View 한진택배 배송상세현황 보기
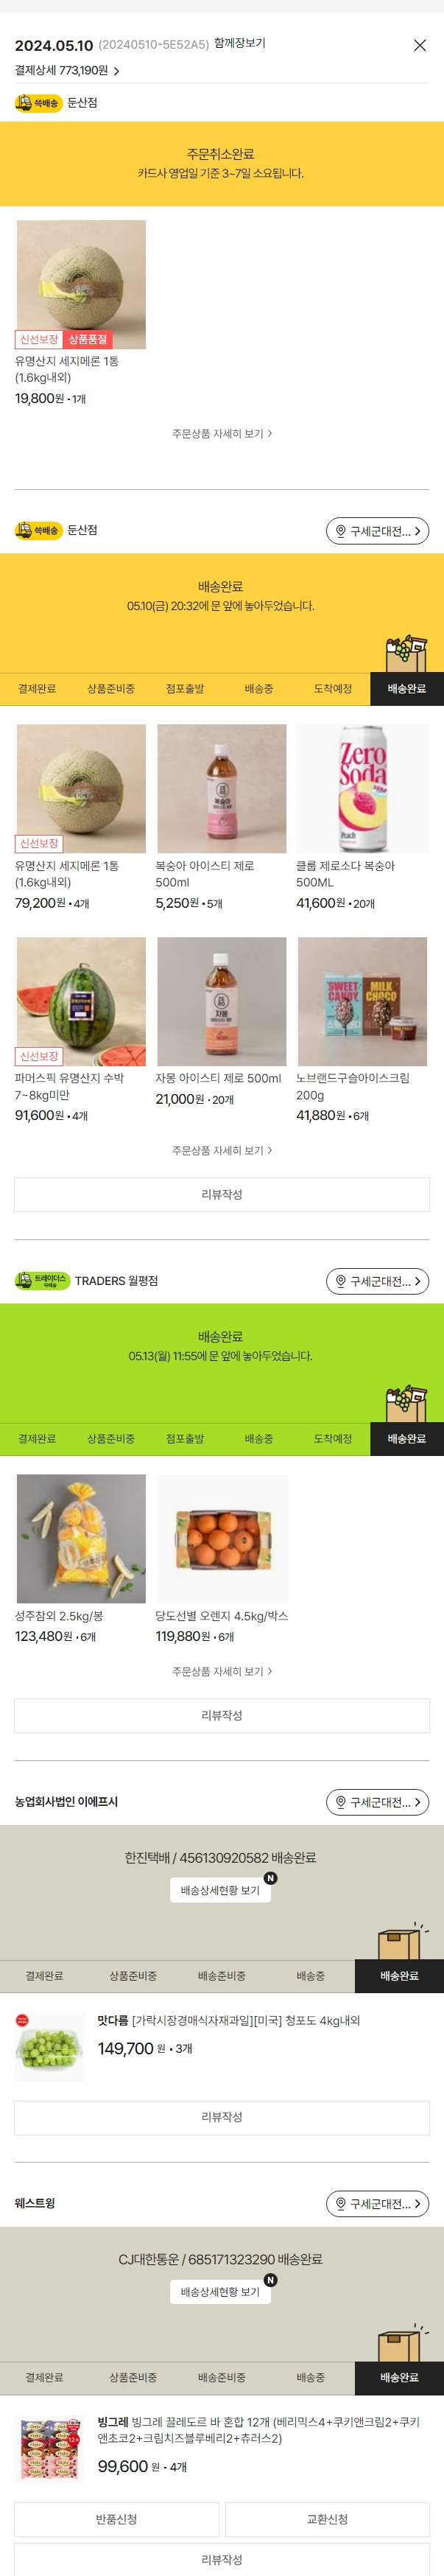This screenshot has width=444, height=2576. pos(220,1889)
